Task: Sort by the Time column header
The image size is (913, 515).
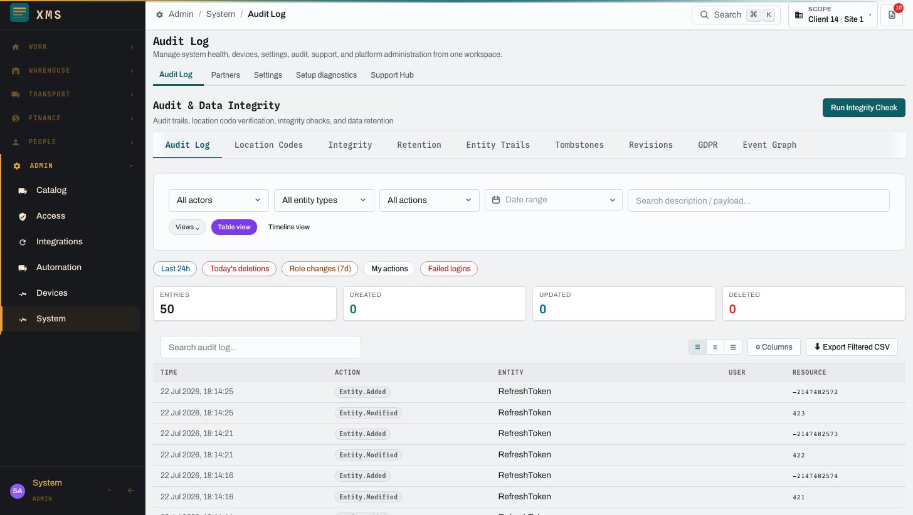Action: [169, 372]
